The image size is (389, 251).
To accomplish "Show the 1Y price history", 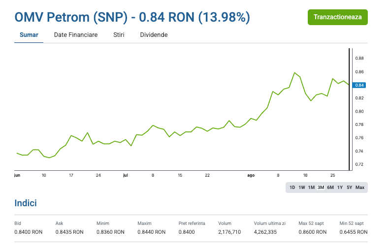I will click(340, 188).
